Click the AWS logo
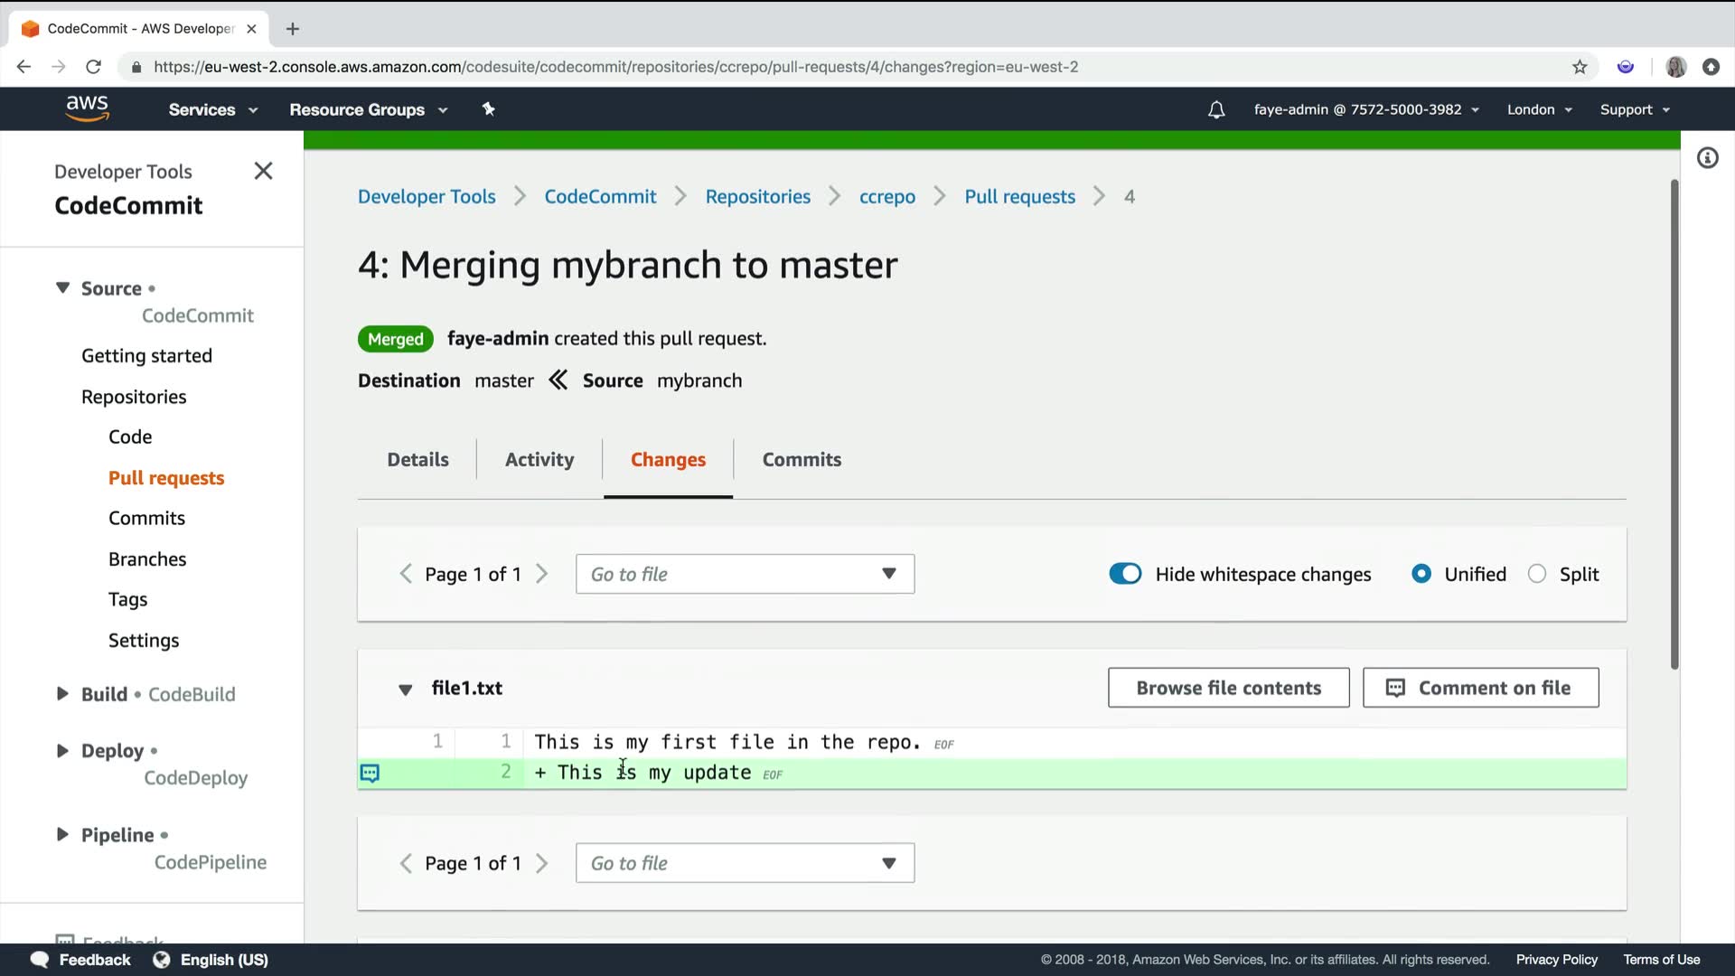This screenshot has width=1735, height=976. point(87,108)
